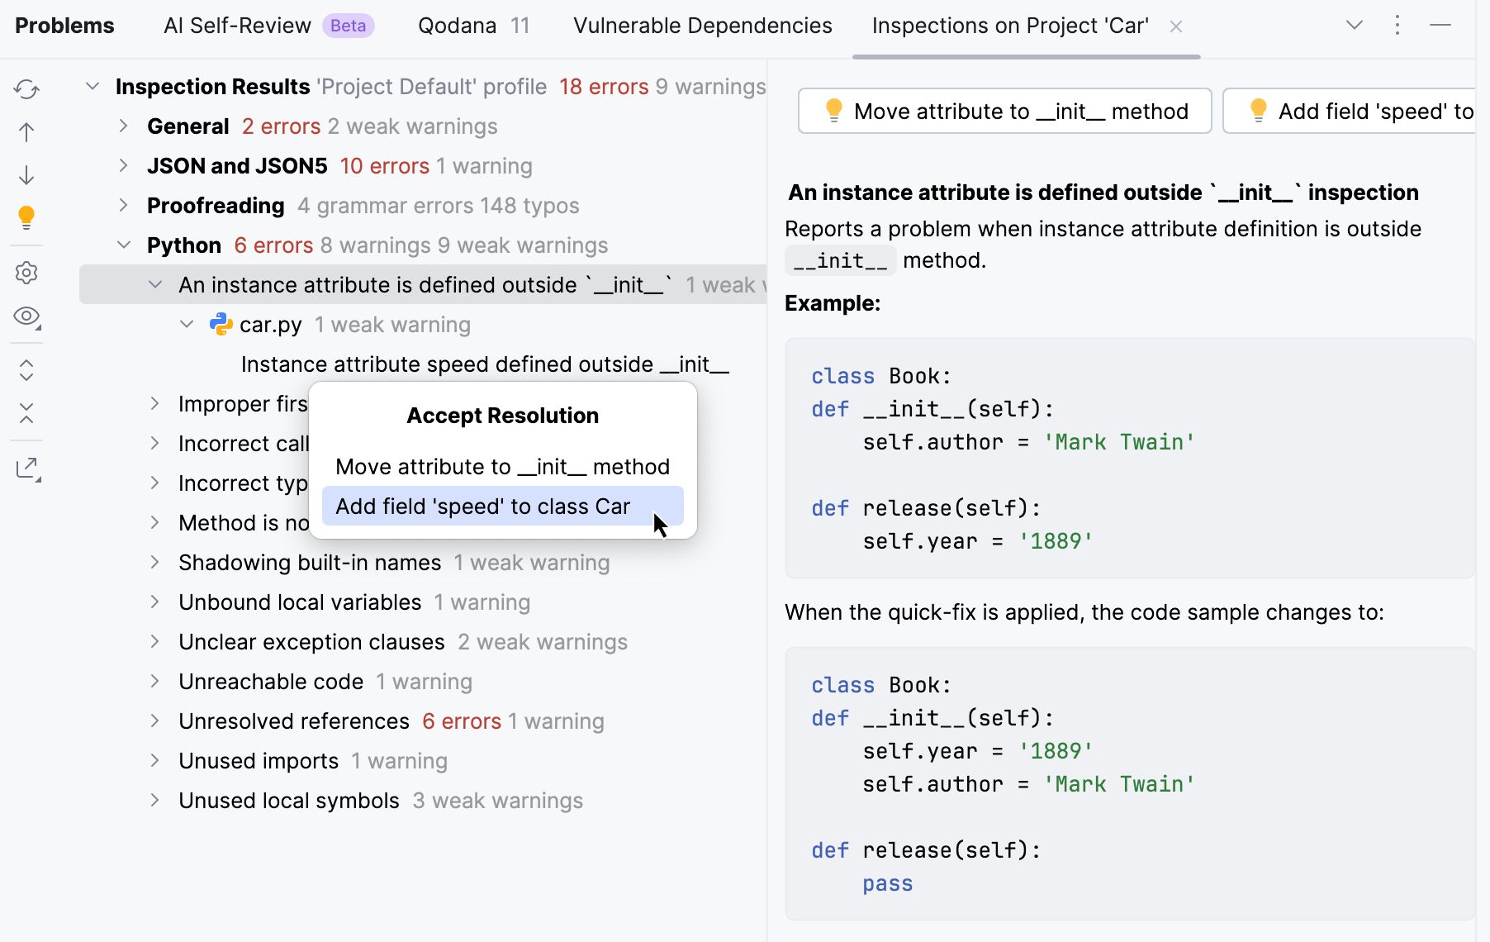Click the Export inspection results icon
1490x942 pixels.
click(26, 469)
